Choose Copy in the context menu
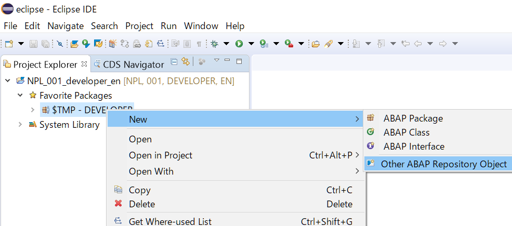 coord(235,190)
